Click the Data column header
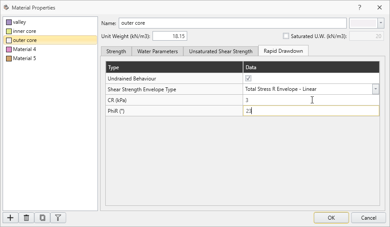390x227 pixels. point(312,67)
